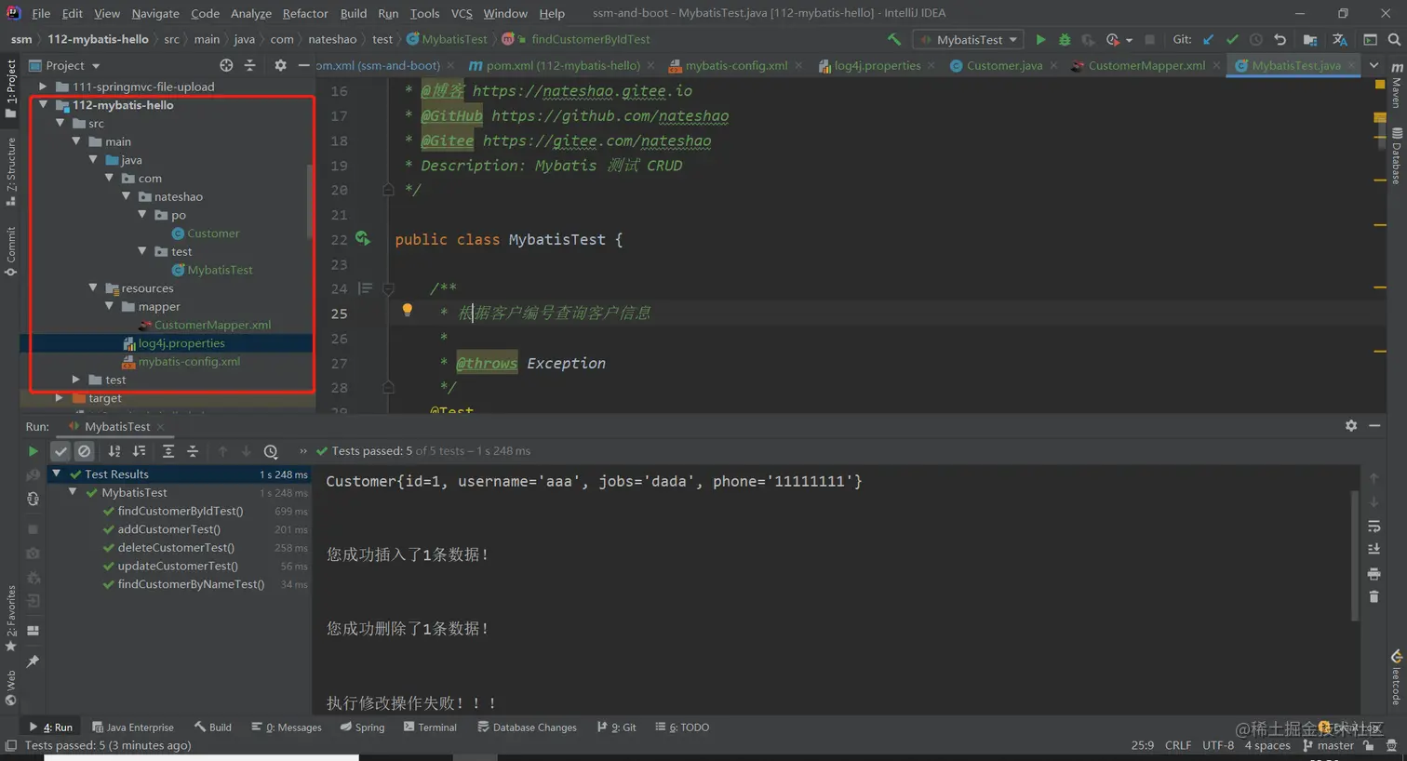The image size is (1407, 761).
Task: Switch to mybatis-config.xml tab
Action: point(735,65)
